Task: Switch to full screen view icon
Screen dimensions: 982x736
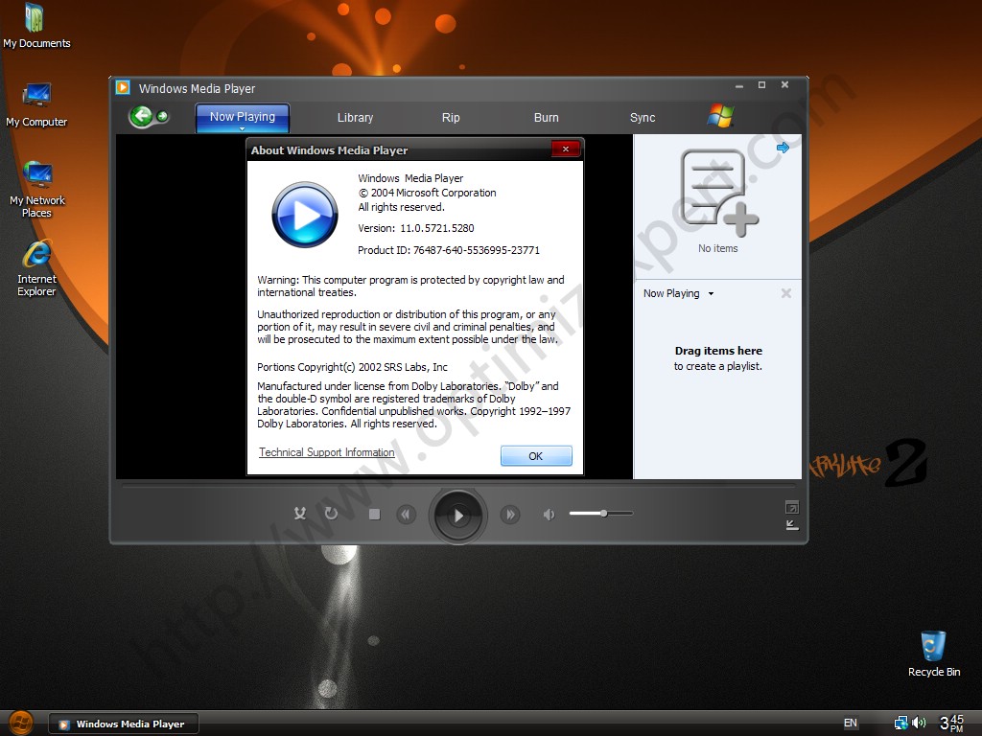Action: click(791, 507)
